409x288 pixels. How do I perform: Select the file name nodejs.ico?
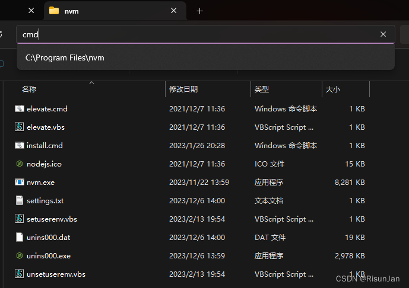point(44,164)
